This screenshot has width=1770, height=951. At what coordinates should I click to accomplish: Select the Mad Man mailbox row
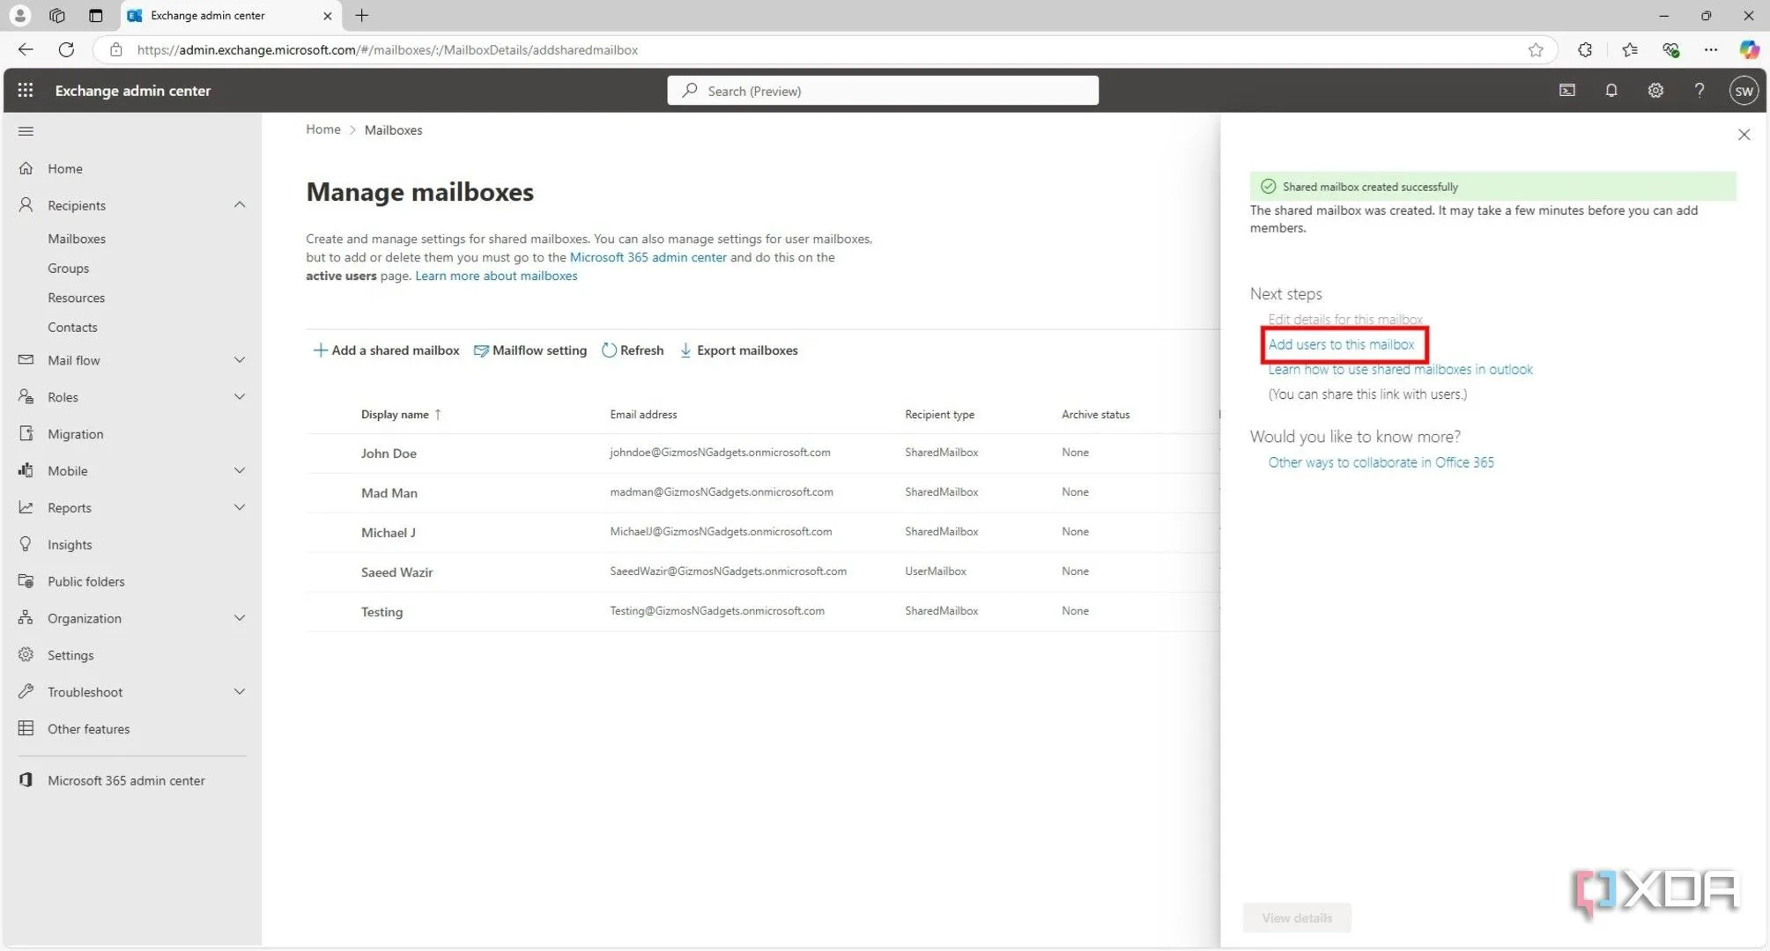(x=762, y=492)
